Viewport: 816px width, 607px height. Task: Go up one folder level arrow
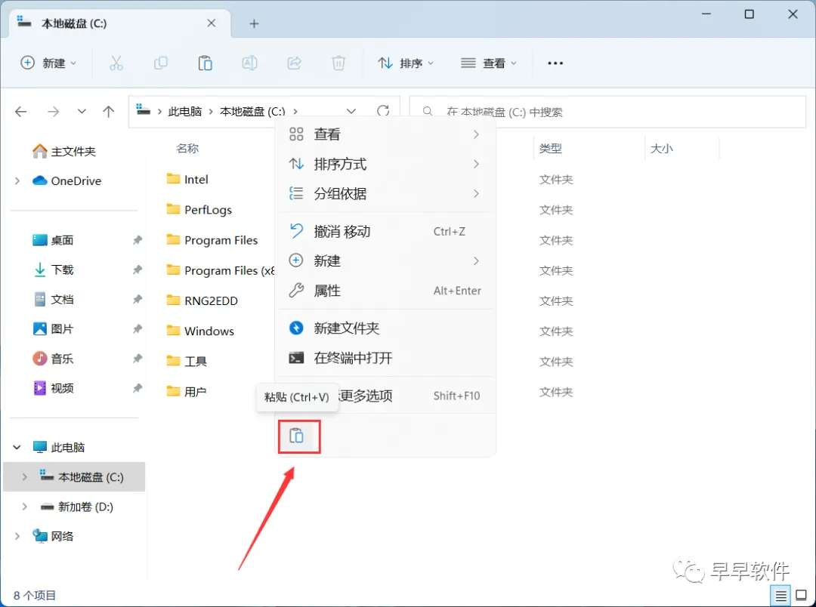[108, 111]
